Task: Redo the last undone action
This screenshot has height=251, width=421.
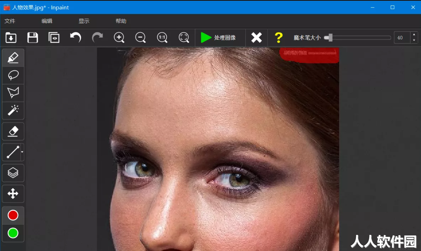Action: (97, 37)
